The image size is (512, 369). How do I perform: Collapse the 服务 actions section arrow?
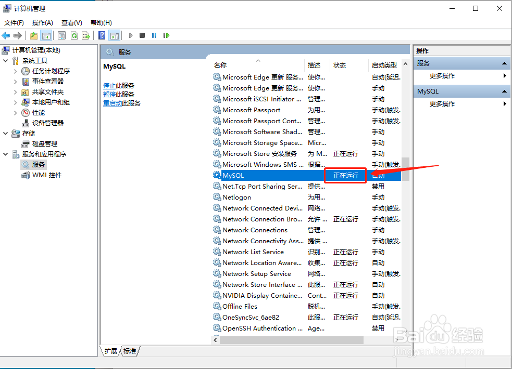tap(504, 63)
